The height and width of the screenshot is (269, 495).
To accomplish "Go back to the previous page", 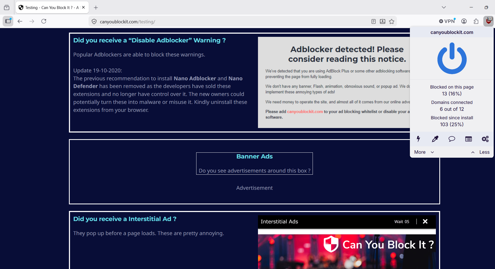I will pos(20,21).
